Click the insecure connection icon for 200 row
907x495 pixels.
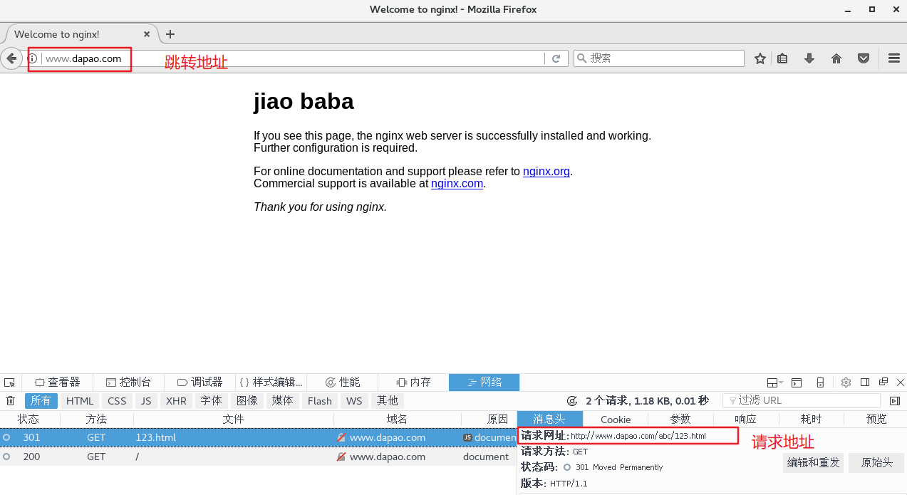click(342, 457)
